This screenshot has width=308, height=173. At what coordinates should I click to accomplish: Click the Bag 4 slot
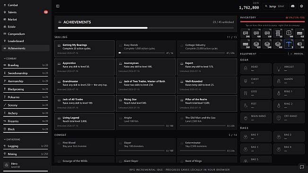pos(289,149)
